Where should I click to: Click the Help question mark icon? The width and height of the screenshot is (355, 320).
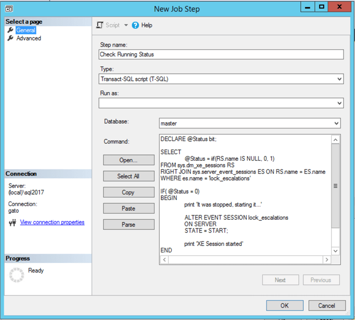tap(135, 25)
